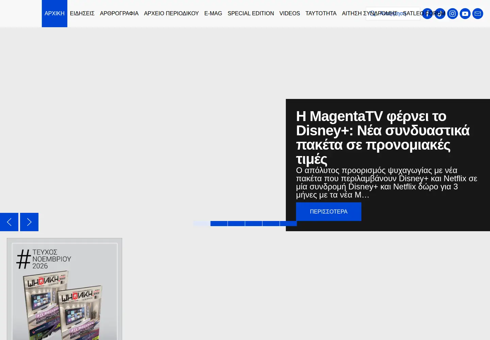Viewport: 490px width, 340px height.
Task: Open the MagentaTV Disney+ headline article
Action: click(383, 138)
